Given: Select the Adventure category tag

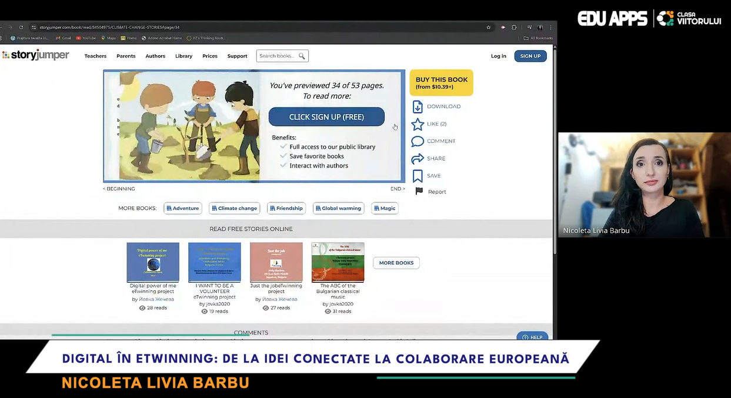Looking at the screenshot, I should pos(183,208).
